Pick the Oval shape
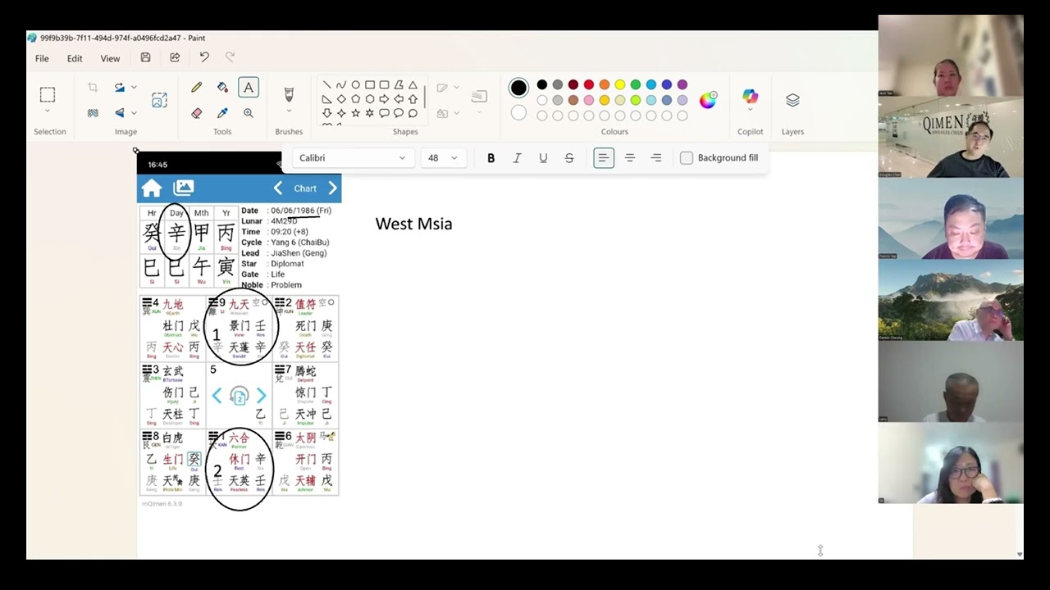This screenshot has height=590, width=1050. 355,84
